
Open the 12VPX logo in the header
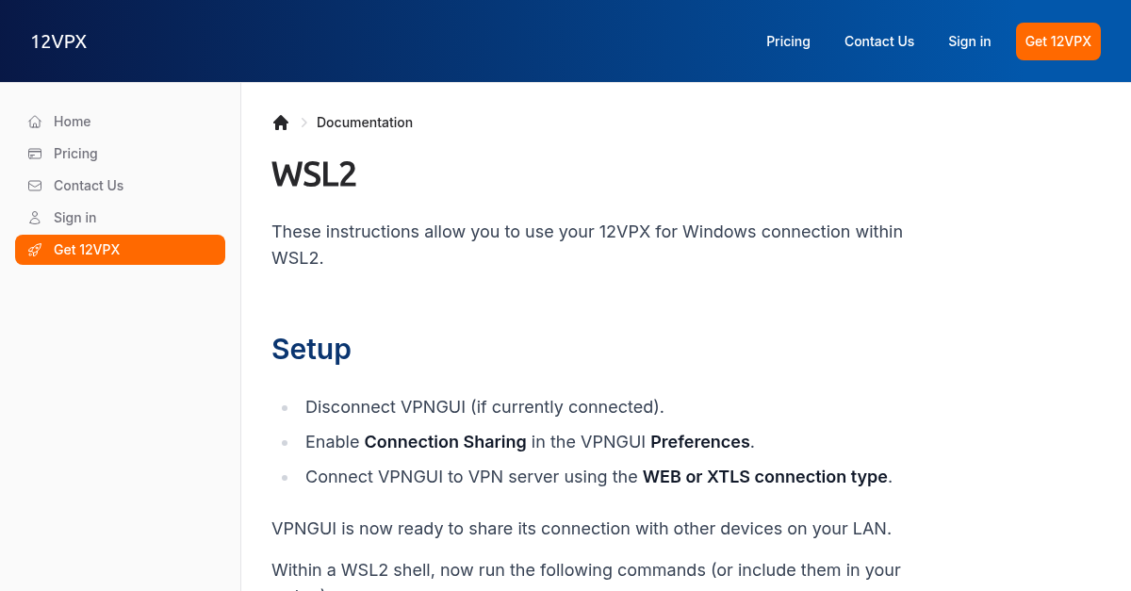click(x=58, y=41)
